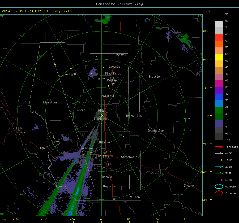Click the Cochrane label on the map
Viewport: 239px width, 223px height.
87,148
